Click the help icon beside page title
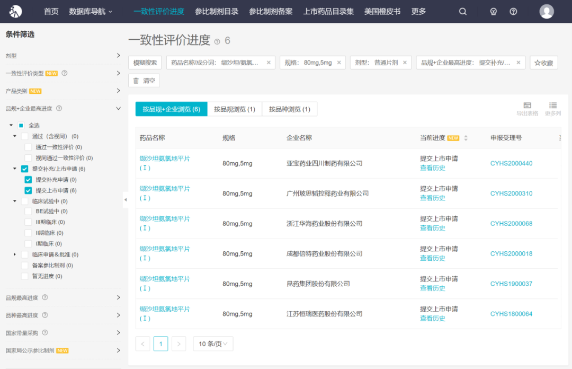Viewport: 572px width, 369px height. pos(217,42)
